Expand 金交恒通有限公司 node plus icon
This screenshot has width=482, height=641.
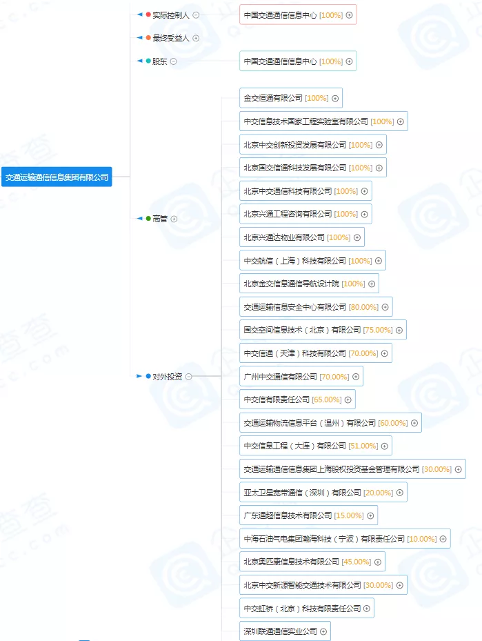pos(335,98)
